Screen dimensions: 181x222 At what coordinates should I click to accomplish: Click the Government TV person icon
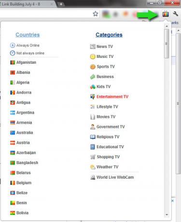(93, 127)
